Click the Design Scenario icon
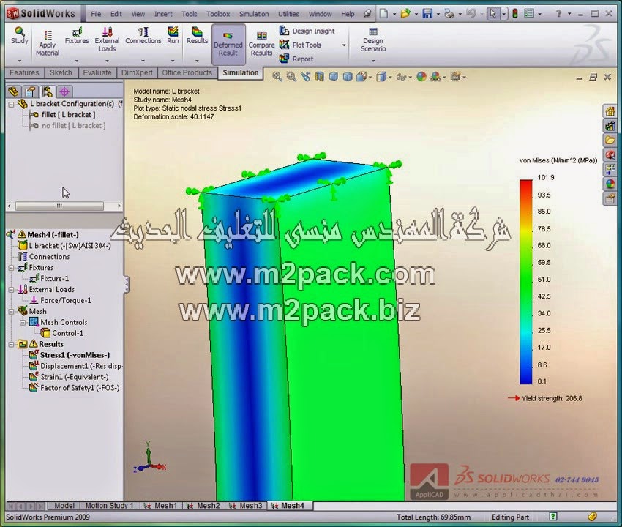Screen dimensions: 622x527 (373, 40)
